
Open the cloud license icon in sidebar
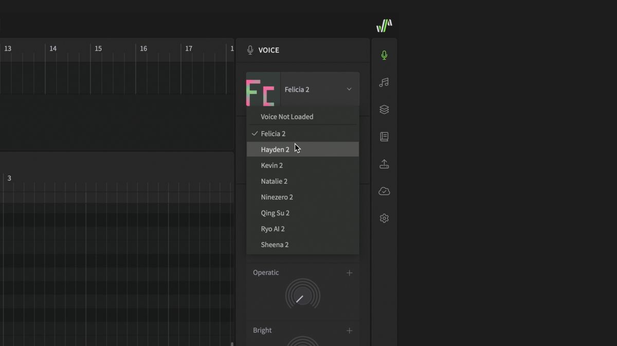point(384,191)
